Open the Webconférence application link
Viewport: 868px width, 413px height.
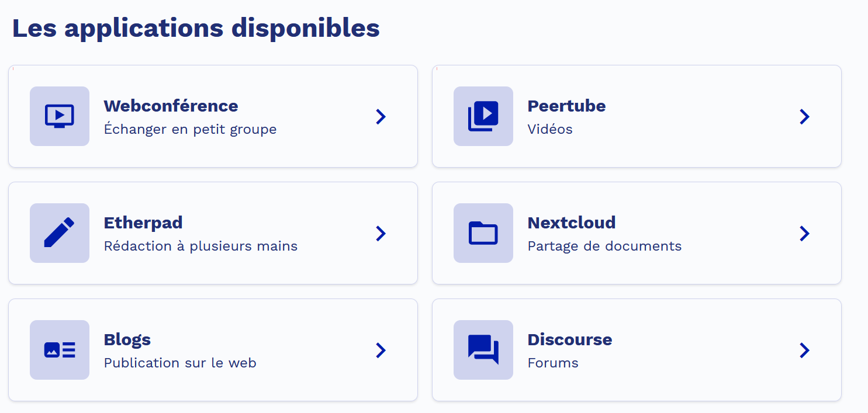(171, 106)
